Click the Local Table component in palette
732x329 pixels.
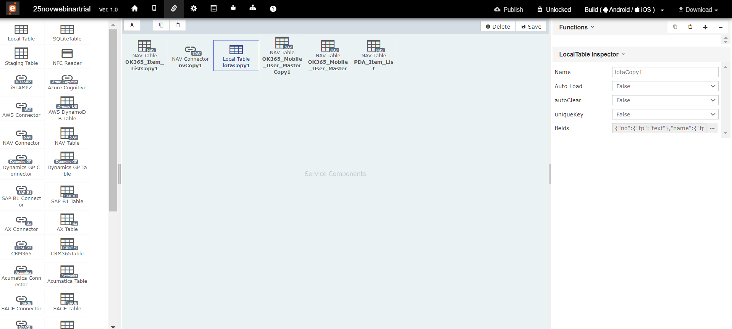coord(21,33)
